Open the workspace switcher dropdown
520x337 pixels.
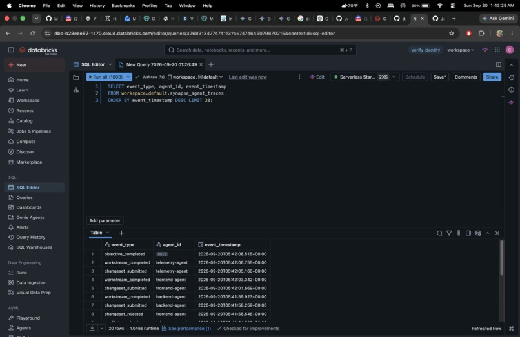point(460,50)
